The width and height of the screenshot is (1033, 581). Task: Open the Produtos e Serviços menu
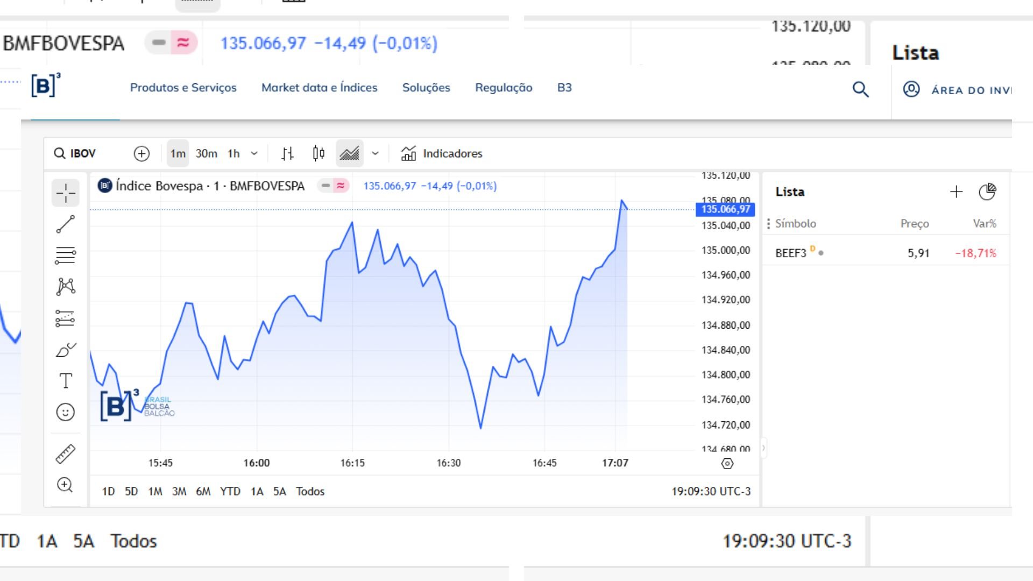[183, 88]
